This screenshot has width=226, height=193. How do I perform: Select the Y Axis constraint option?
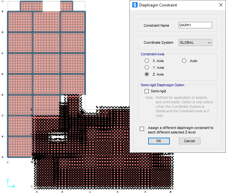click(x=147, y=68)
